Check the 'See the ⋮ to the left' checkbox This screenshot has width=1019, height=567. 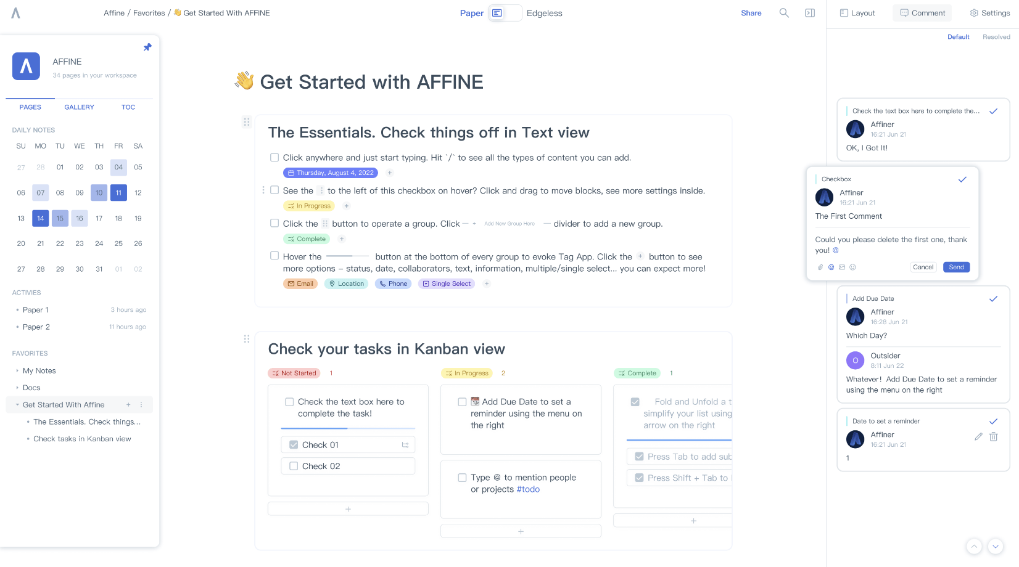tap(274, 190)
